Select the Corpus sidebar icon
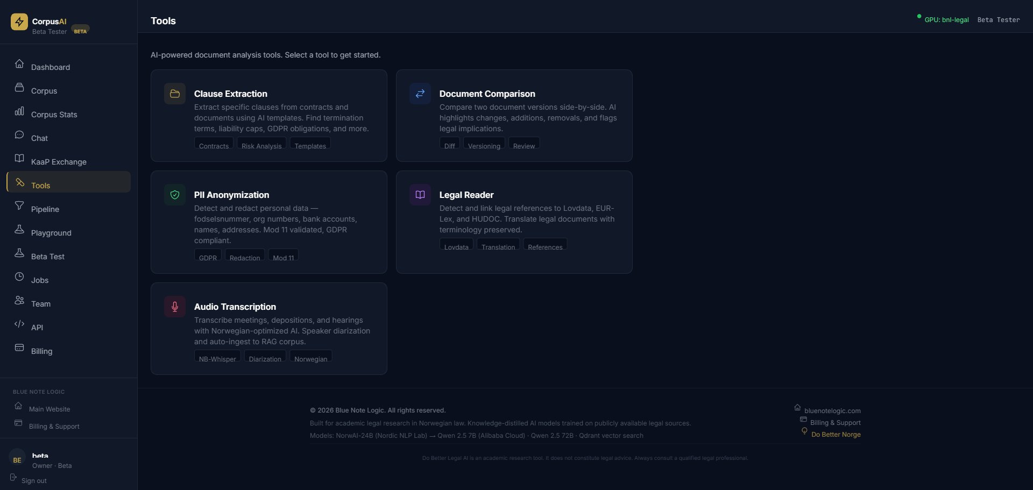 19,87
